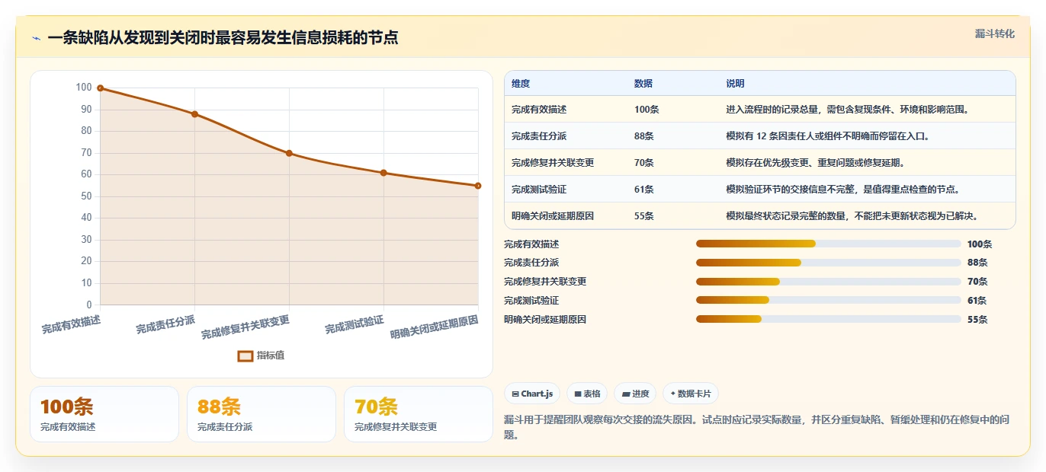The width and height of the screenshot is (1046, 472).
Task: Click the 数据 column header in the table
Action: point(643,84)
